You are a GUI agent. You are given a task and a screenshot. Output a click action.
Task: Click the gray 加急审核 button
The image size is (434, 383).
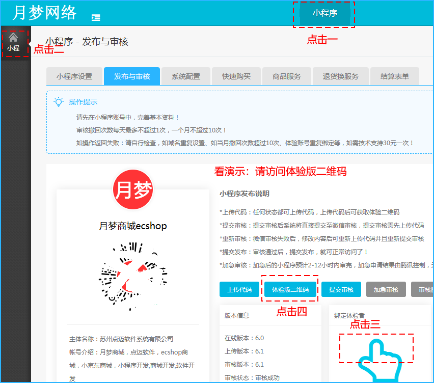(386, 289)
